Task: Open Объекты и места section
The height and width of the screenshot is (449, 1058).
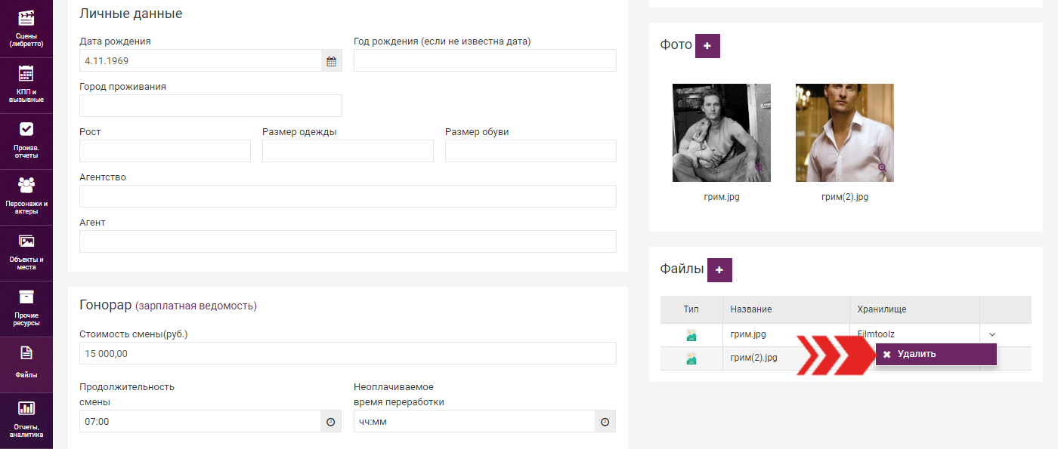Action: tap(26, 253)
